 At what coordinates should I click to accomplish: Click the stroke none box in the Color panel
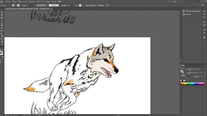click(182, 72)
